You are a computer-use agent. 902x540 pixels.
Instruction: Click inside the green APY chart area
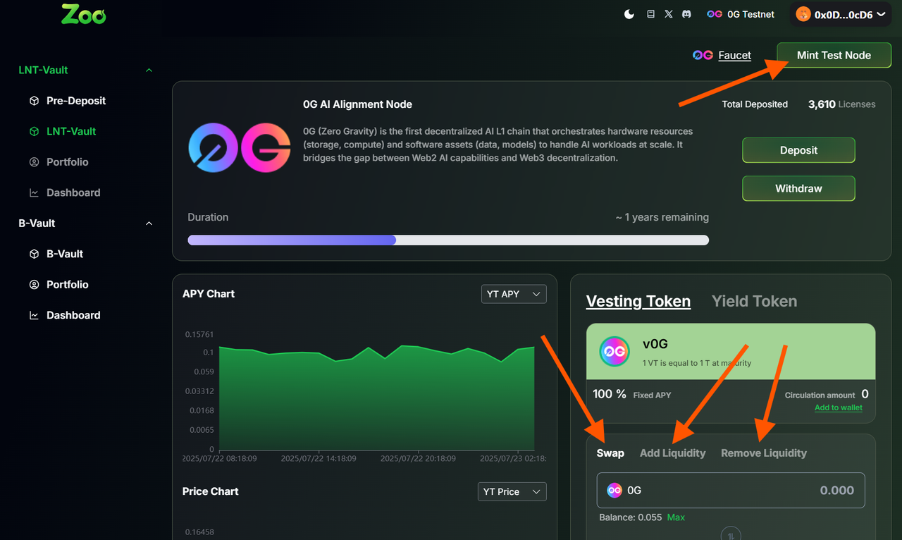click(377, 398)
